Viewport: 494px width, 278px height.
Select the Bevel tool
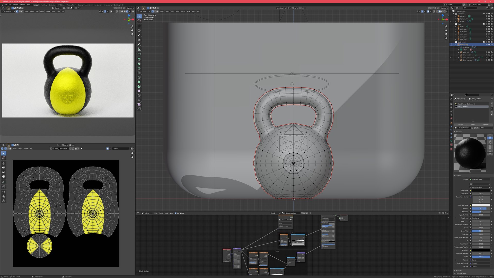[139, 68]
